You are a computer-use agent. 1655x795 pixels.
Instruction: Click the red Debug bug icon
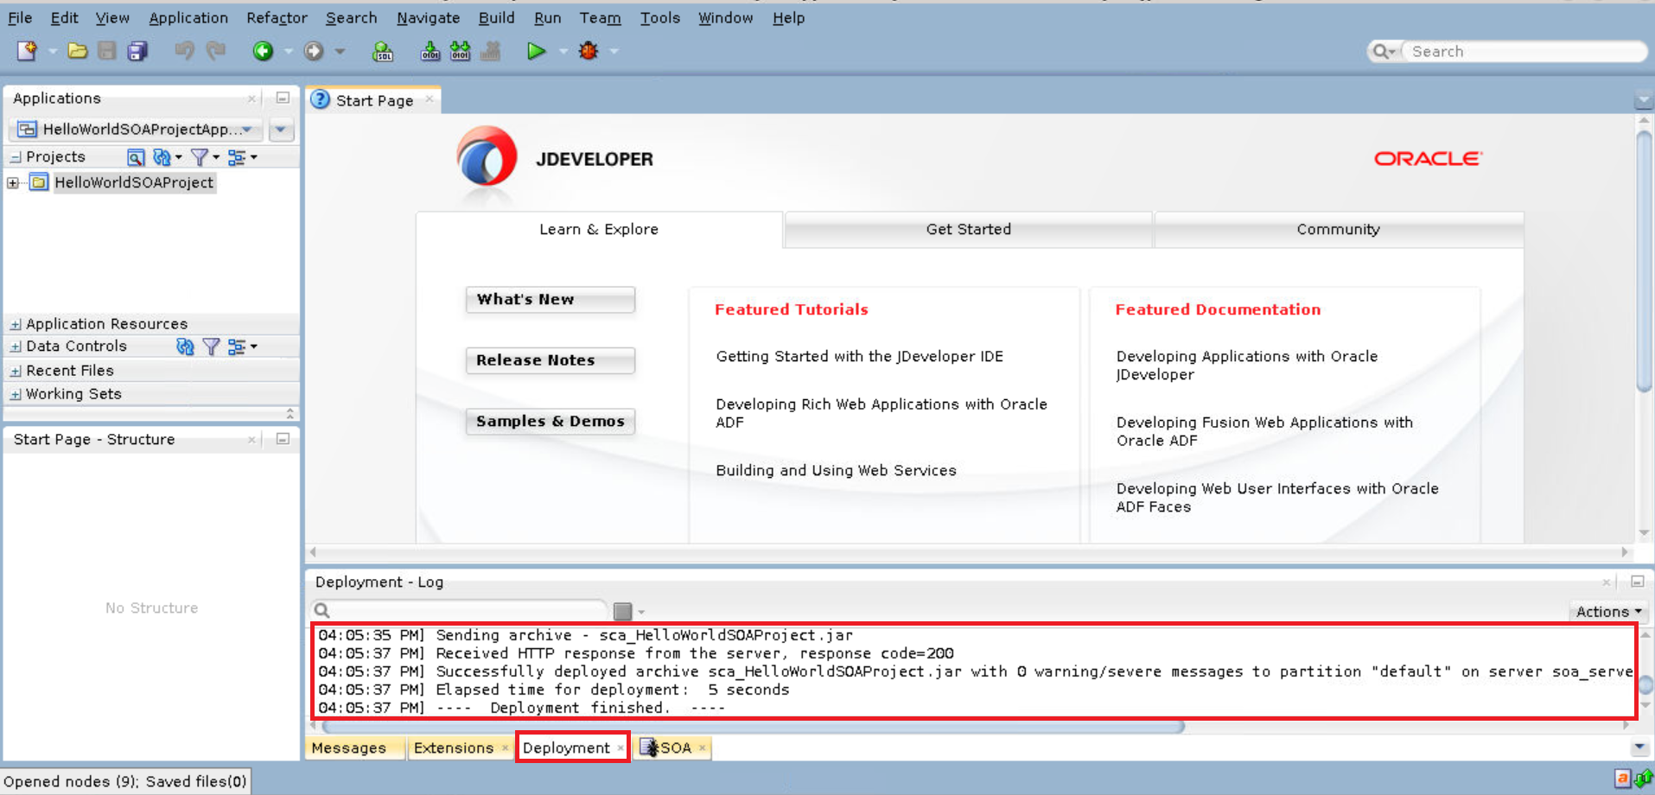[589, 51]
